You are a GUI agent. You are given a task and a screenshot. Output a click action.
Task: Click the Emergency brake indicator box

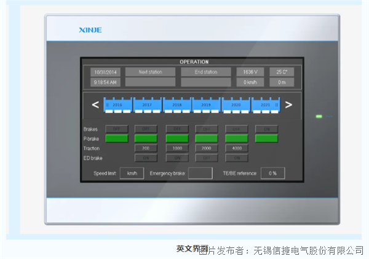tap(200, 174)
